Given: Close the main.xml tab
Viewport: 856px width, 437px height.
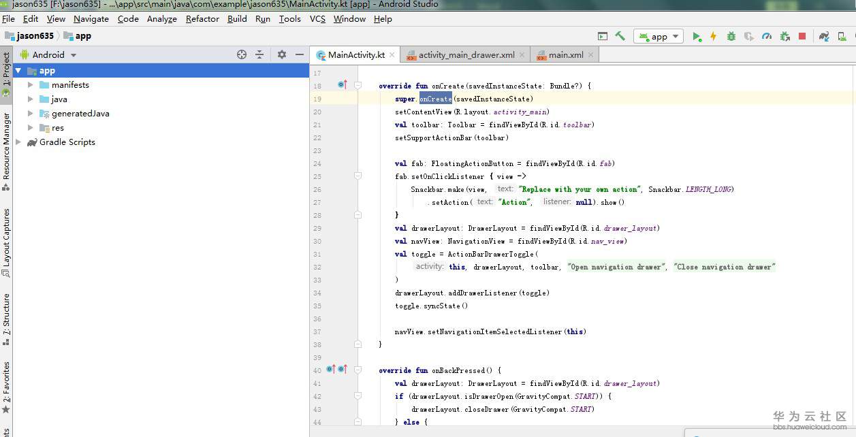Looking at the screenshot, I should point(591,55).
